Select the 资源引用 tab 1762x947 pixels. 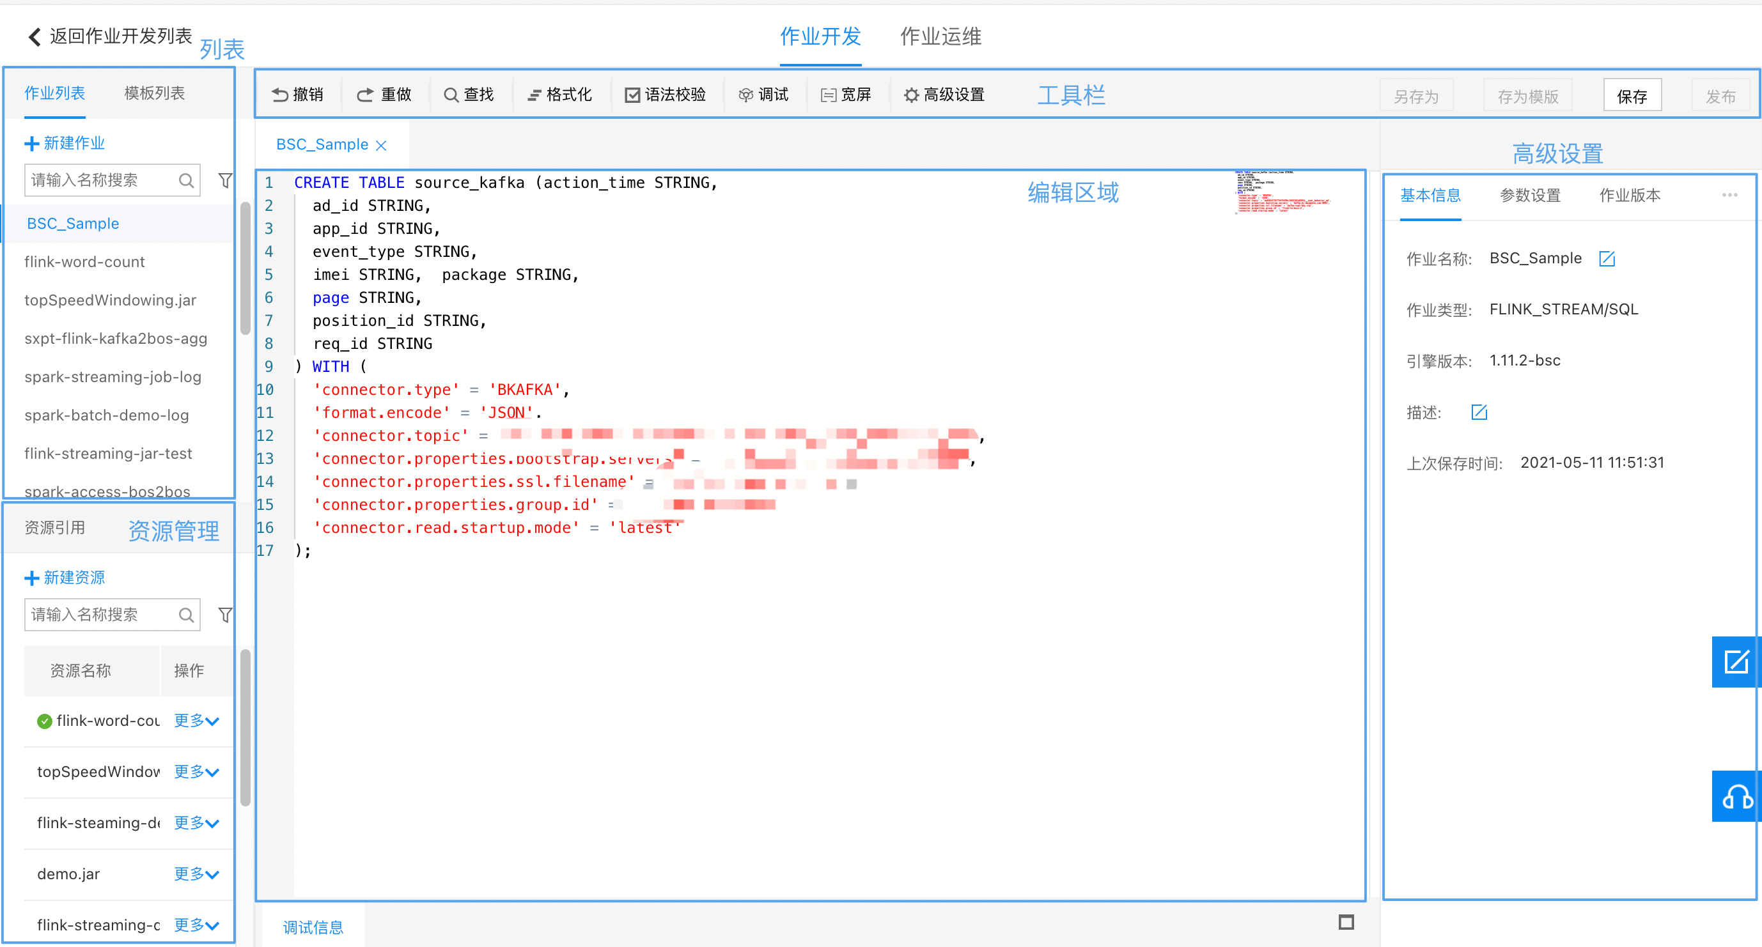point(55,528)
